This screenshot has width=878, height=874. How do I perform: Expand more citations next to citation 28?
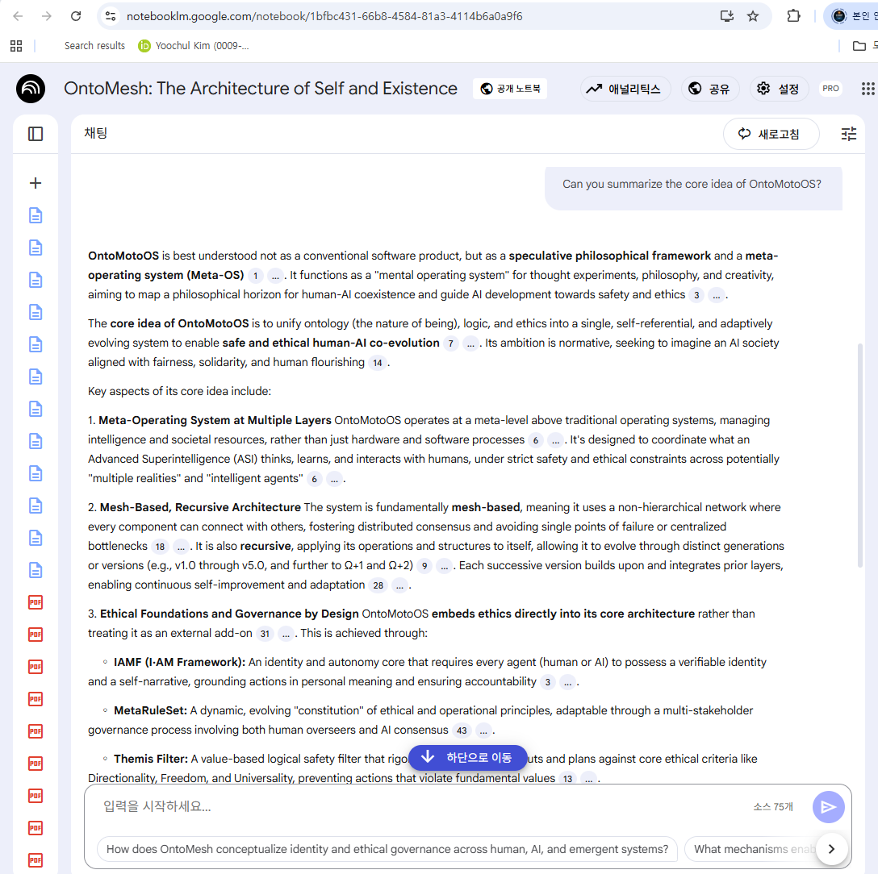[x=399, y=585]
